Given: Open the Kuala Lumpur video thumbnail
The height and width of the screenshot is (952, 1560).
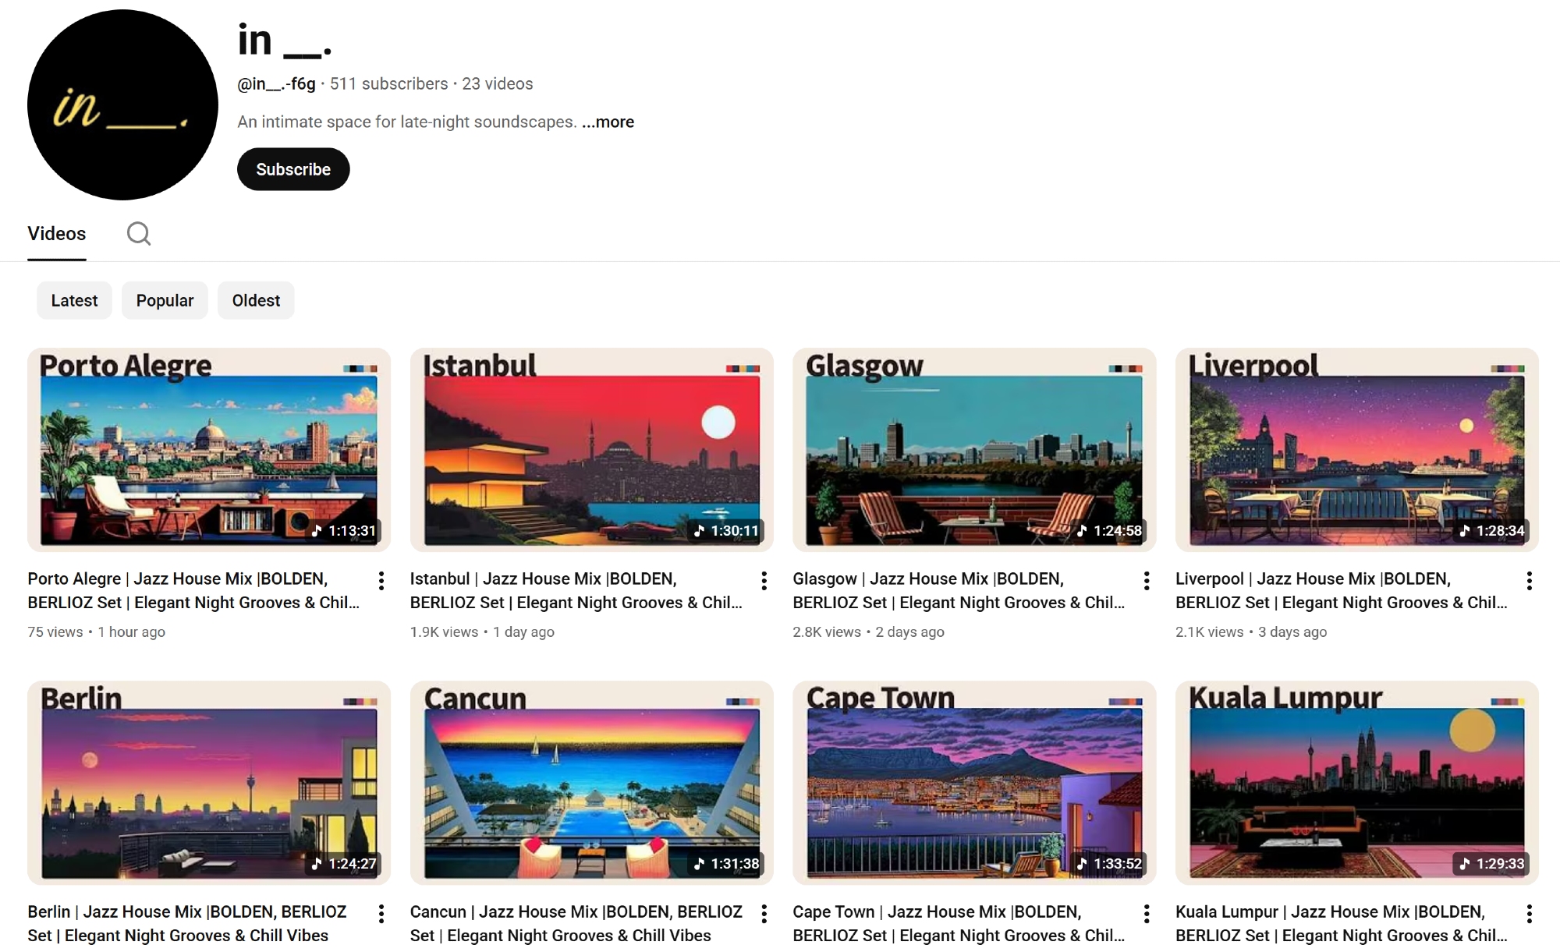Looking at the screenshot, I should 1356,783.
